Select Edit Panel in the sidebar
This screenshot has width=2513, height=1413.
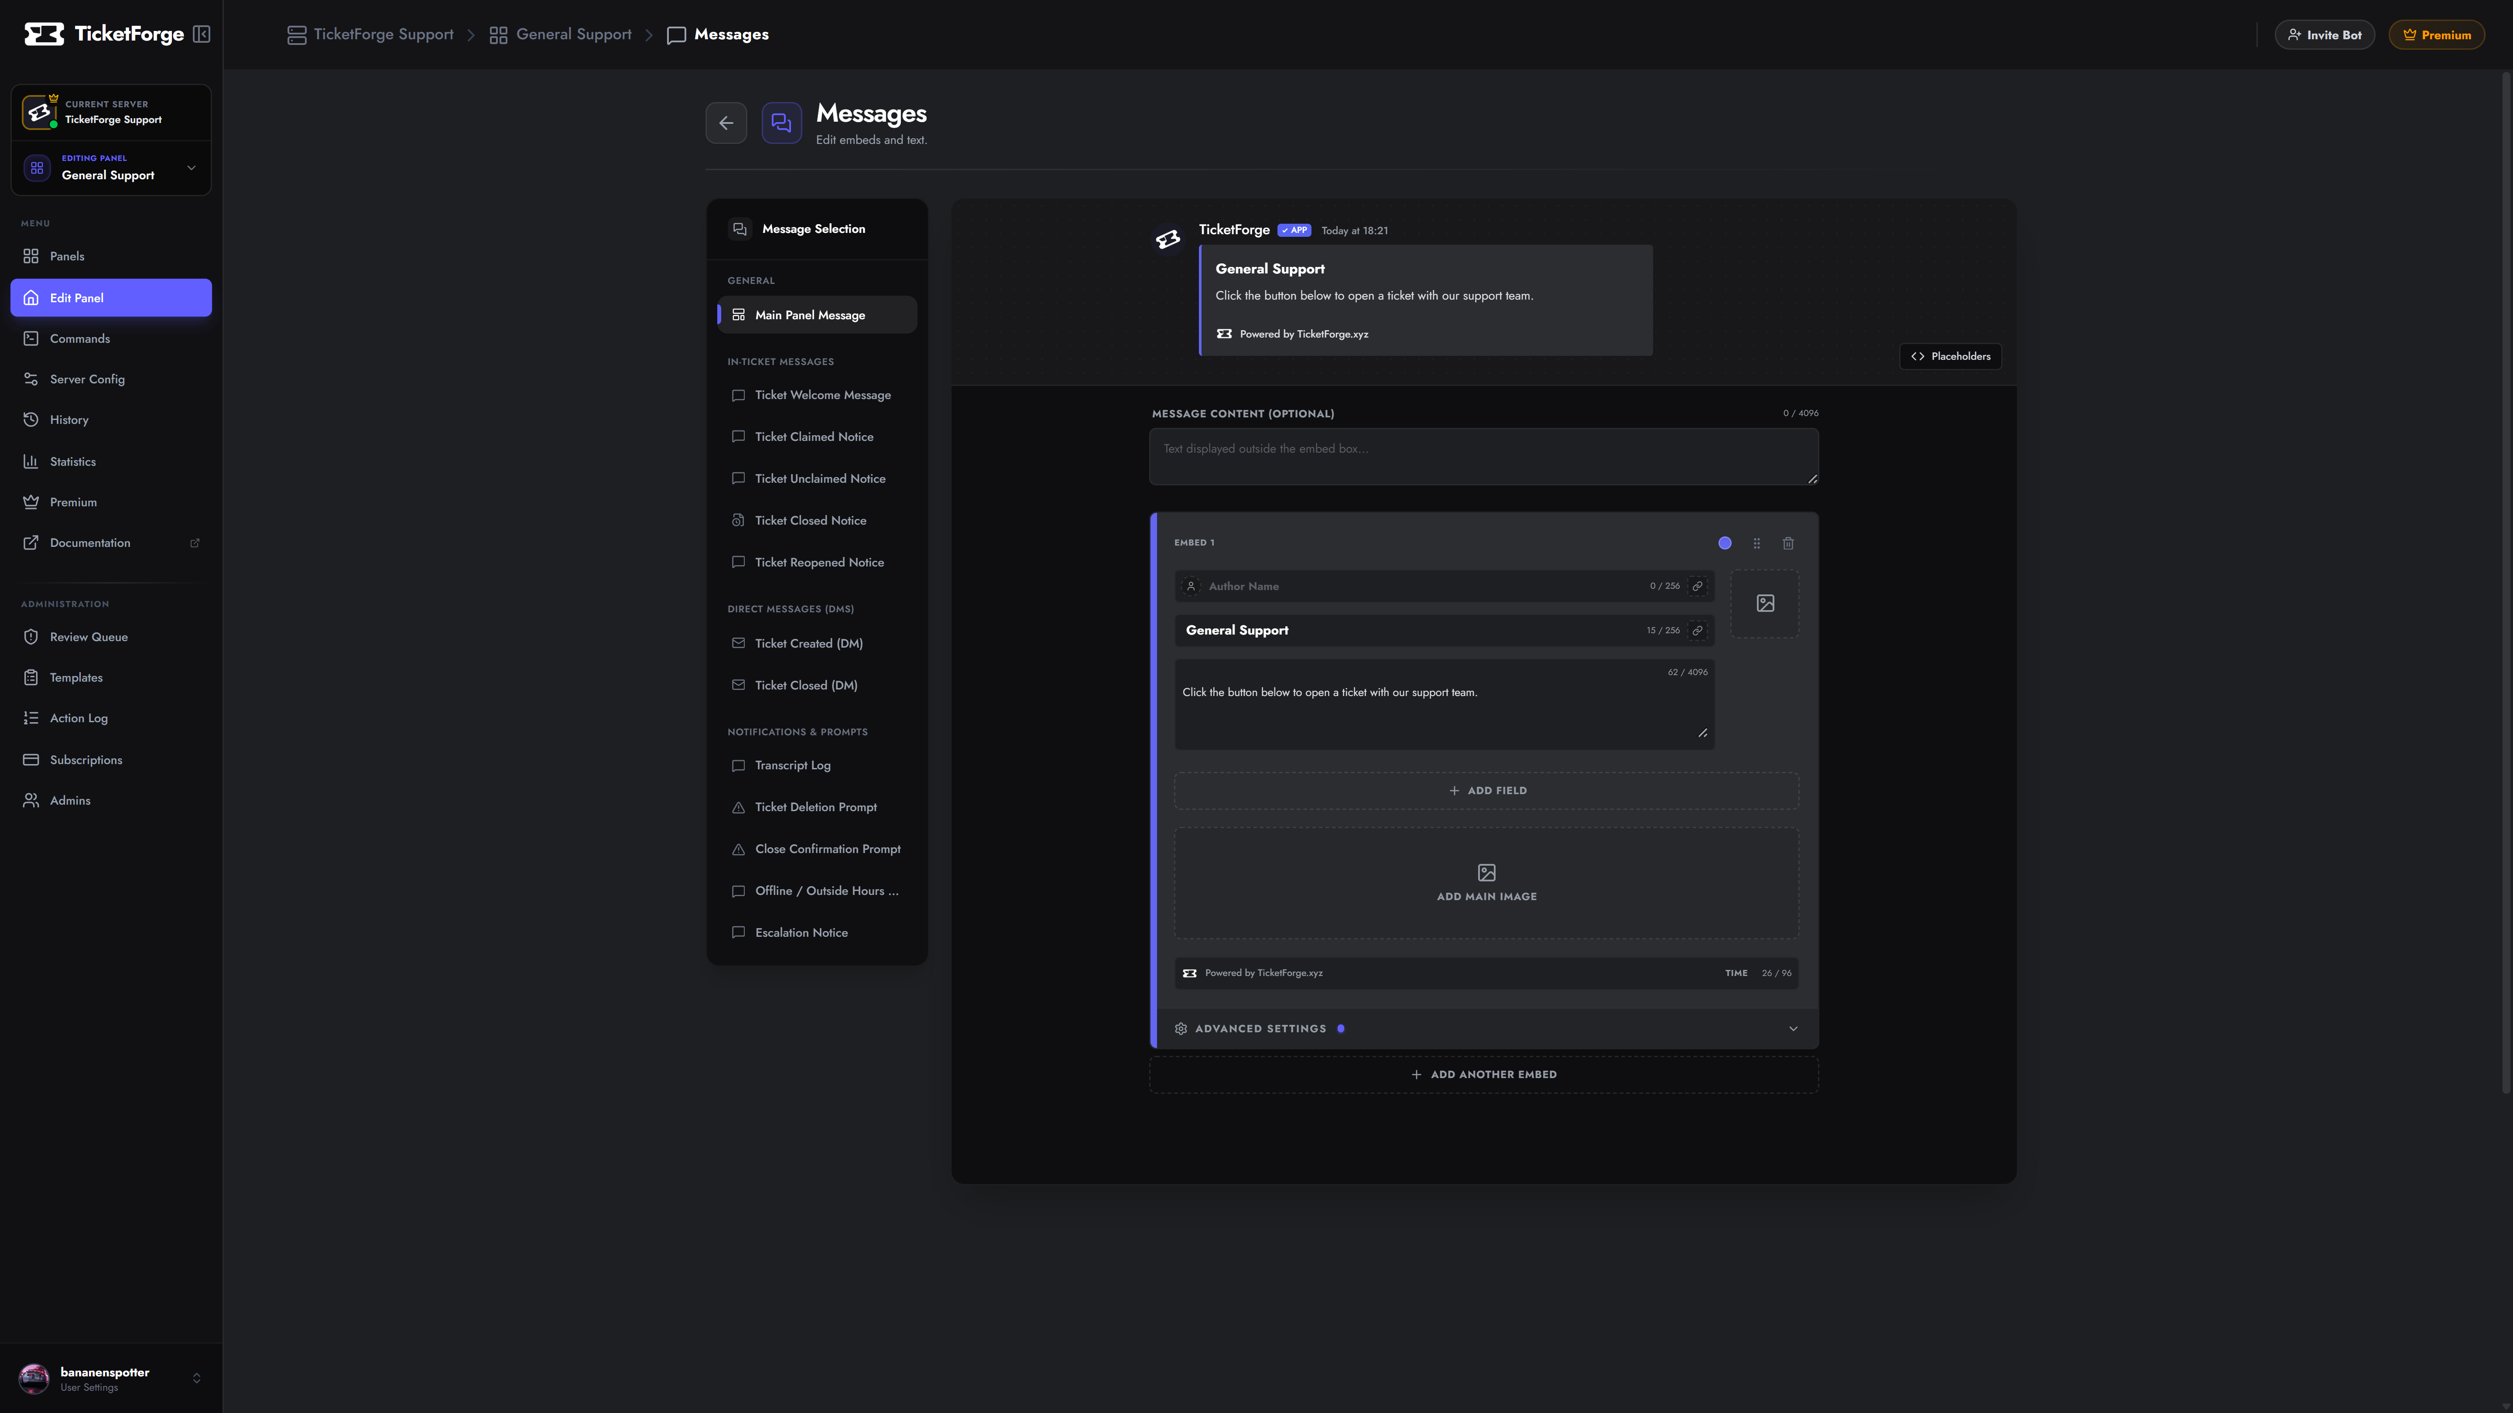111,297
